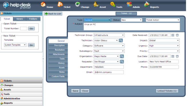190x106 pixels.
Task: Open the Due Date calendar picker
Action: point(173,56)
